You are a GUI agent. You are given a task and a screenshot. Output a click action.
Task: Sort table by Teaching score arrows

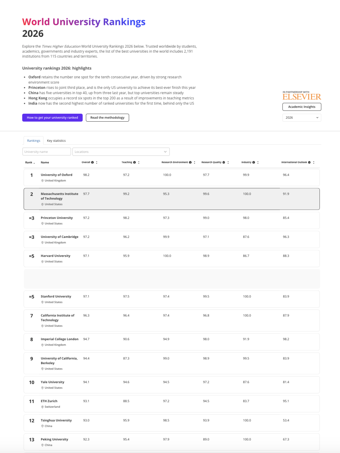139,163
